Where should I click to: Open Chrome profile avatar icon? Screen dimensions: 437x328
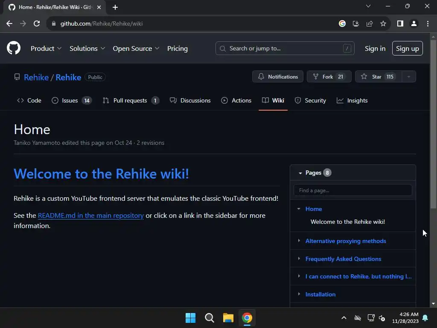pos(414,24)
